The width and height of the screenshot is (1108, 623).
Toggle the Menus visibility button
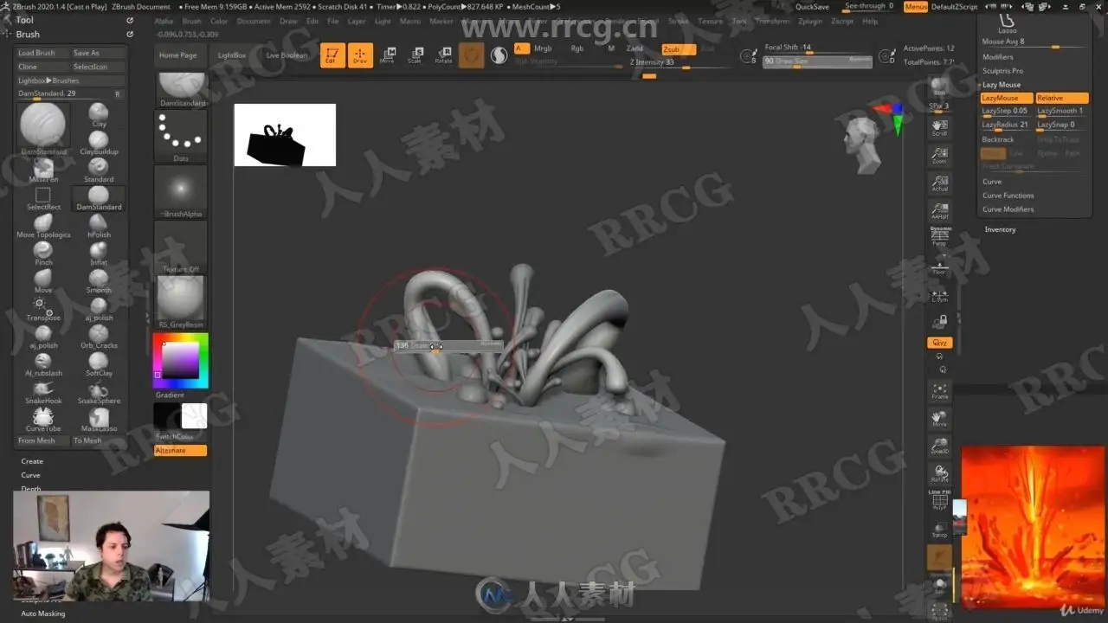(916, 7)
